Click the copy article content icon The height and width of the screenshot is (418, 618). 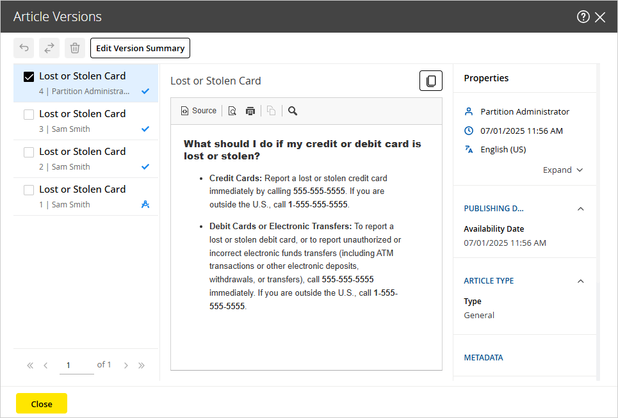pos(431,81)
